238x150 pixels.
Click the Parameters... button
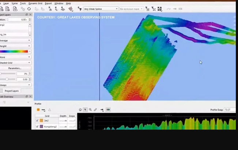[15, 68]
